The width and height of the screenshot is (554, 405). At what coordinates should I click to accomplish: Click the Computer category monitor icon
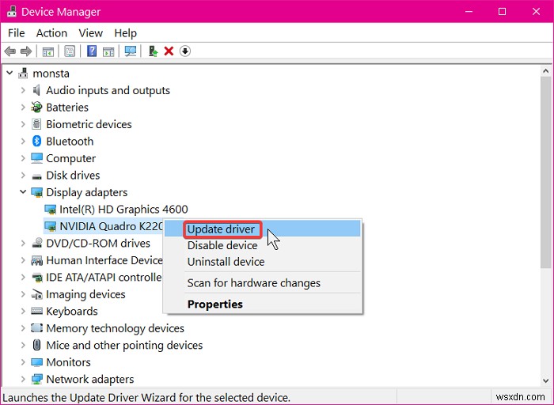[36, 158]
